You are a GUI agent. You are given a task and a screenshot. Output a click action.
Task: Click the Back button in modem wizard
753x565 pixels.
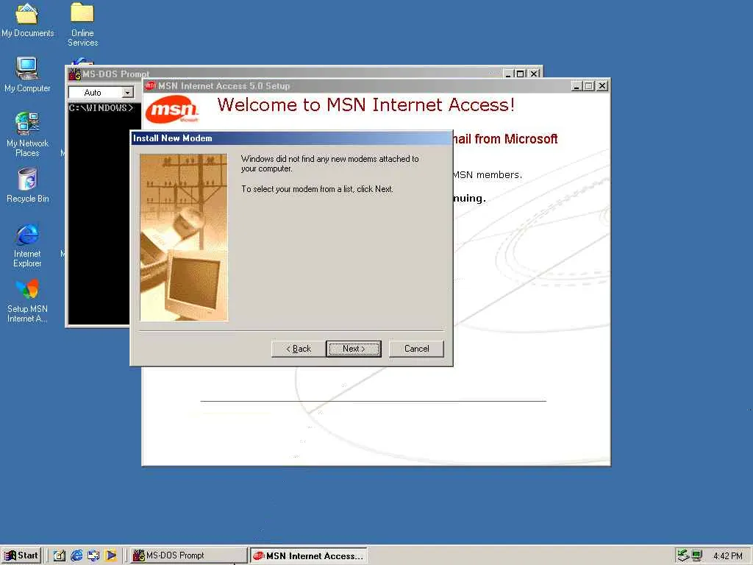point(299,349)
